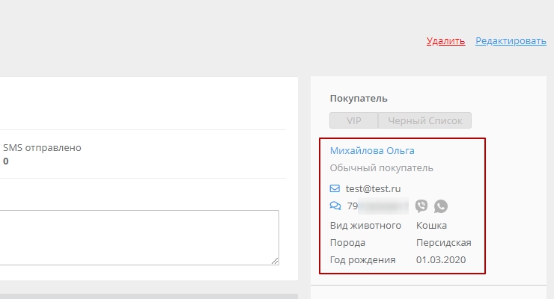Click the birth date 01.03.2020
The image size is (554, 299).
(441, 259)
